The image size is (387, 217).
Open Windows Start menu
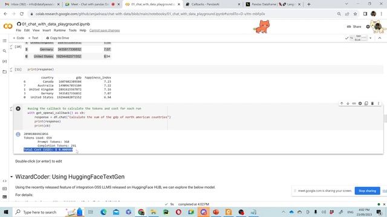point(6,212)
